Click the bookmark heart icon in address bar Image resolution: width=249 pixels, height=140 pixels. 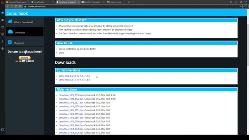click(245, 7)
